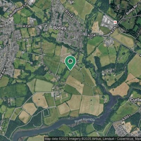This screenshot has width=141, height=141.
Task: Click the industrial estate near the station
Action: tap(107, 23)
